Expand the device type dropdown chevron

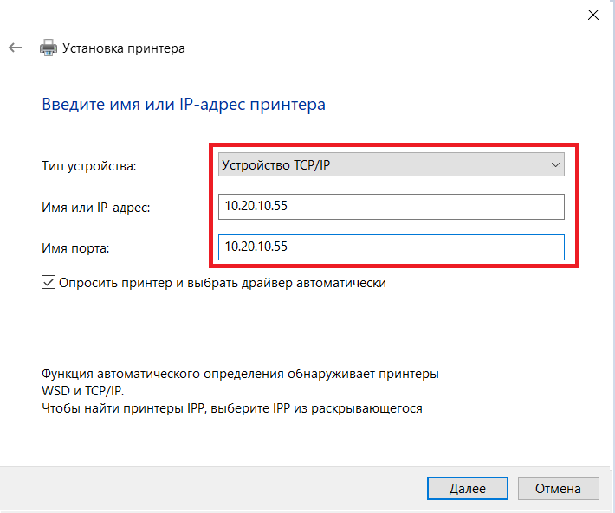pyautogui.click(x=556, y=164)
